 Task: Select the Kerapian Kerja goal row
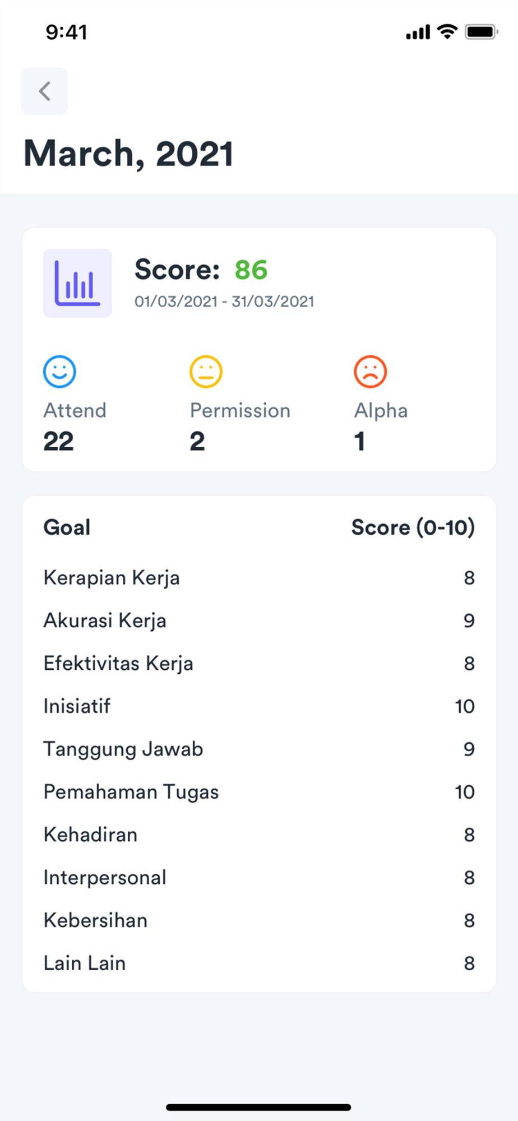(259, 578)
